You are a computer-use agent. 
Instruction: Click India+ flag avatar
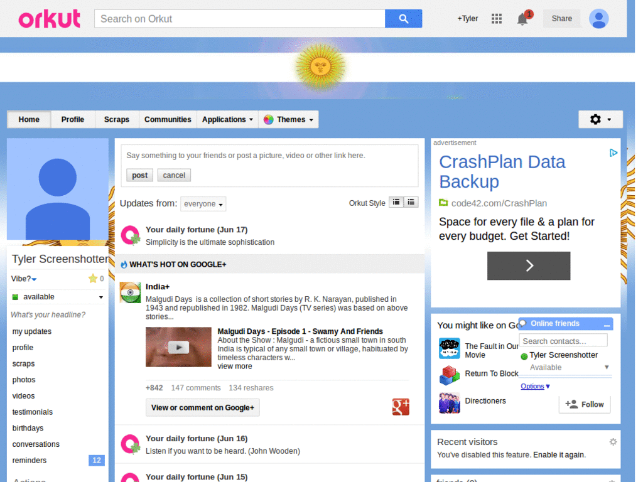(130, 292)
